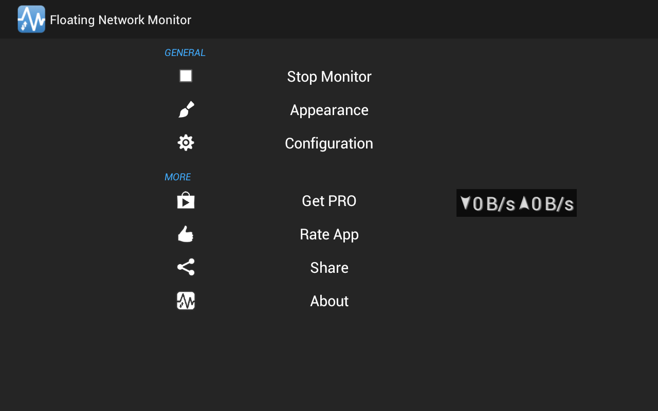Click the Floating Network Monitor app icon
This screenshot has height=411, width=658.
point(31,20)
